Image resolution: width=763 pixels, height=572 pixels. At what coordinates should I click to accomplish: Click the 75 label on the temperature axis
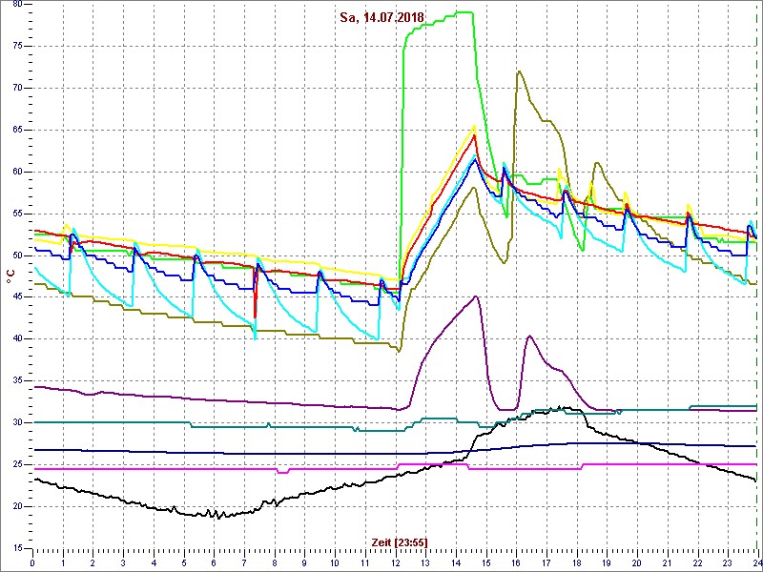click(16, 46)
